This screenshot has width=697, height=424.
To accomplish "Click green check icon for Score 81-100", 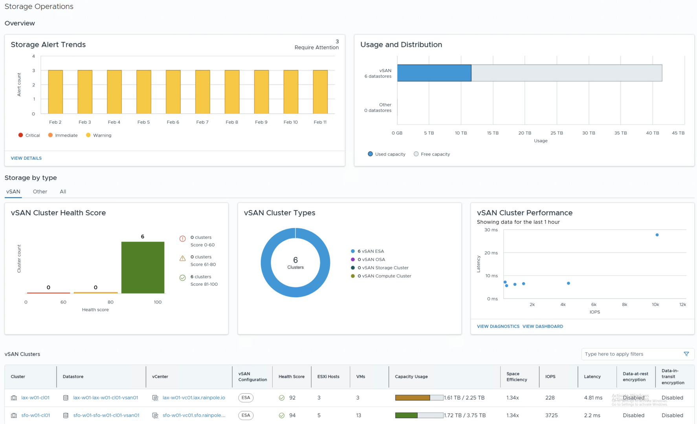I will [183, 278].
